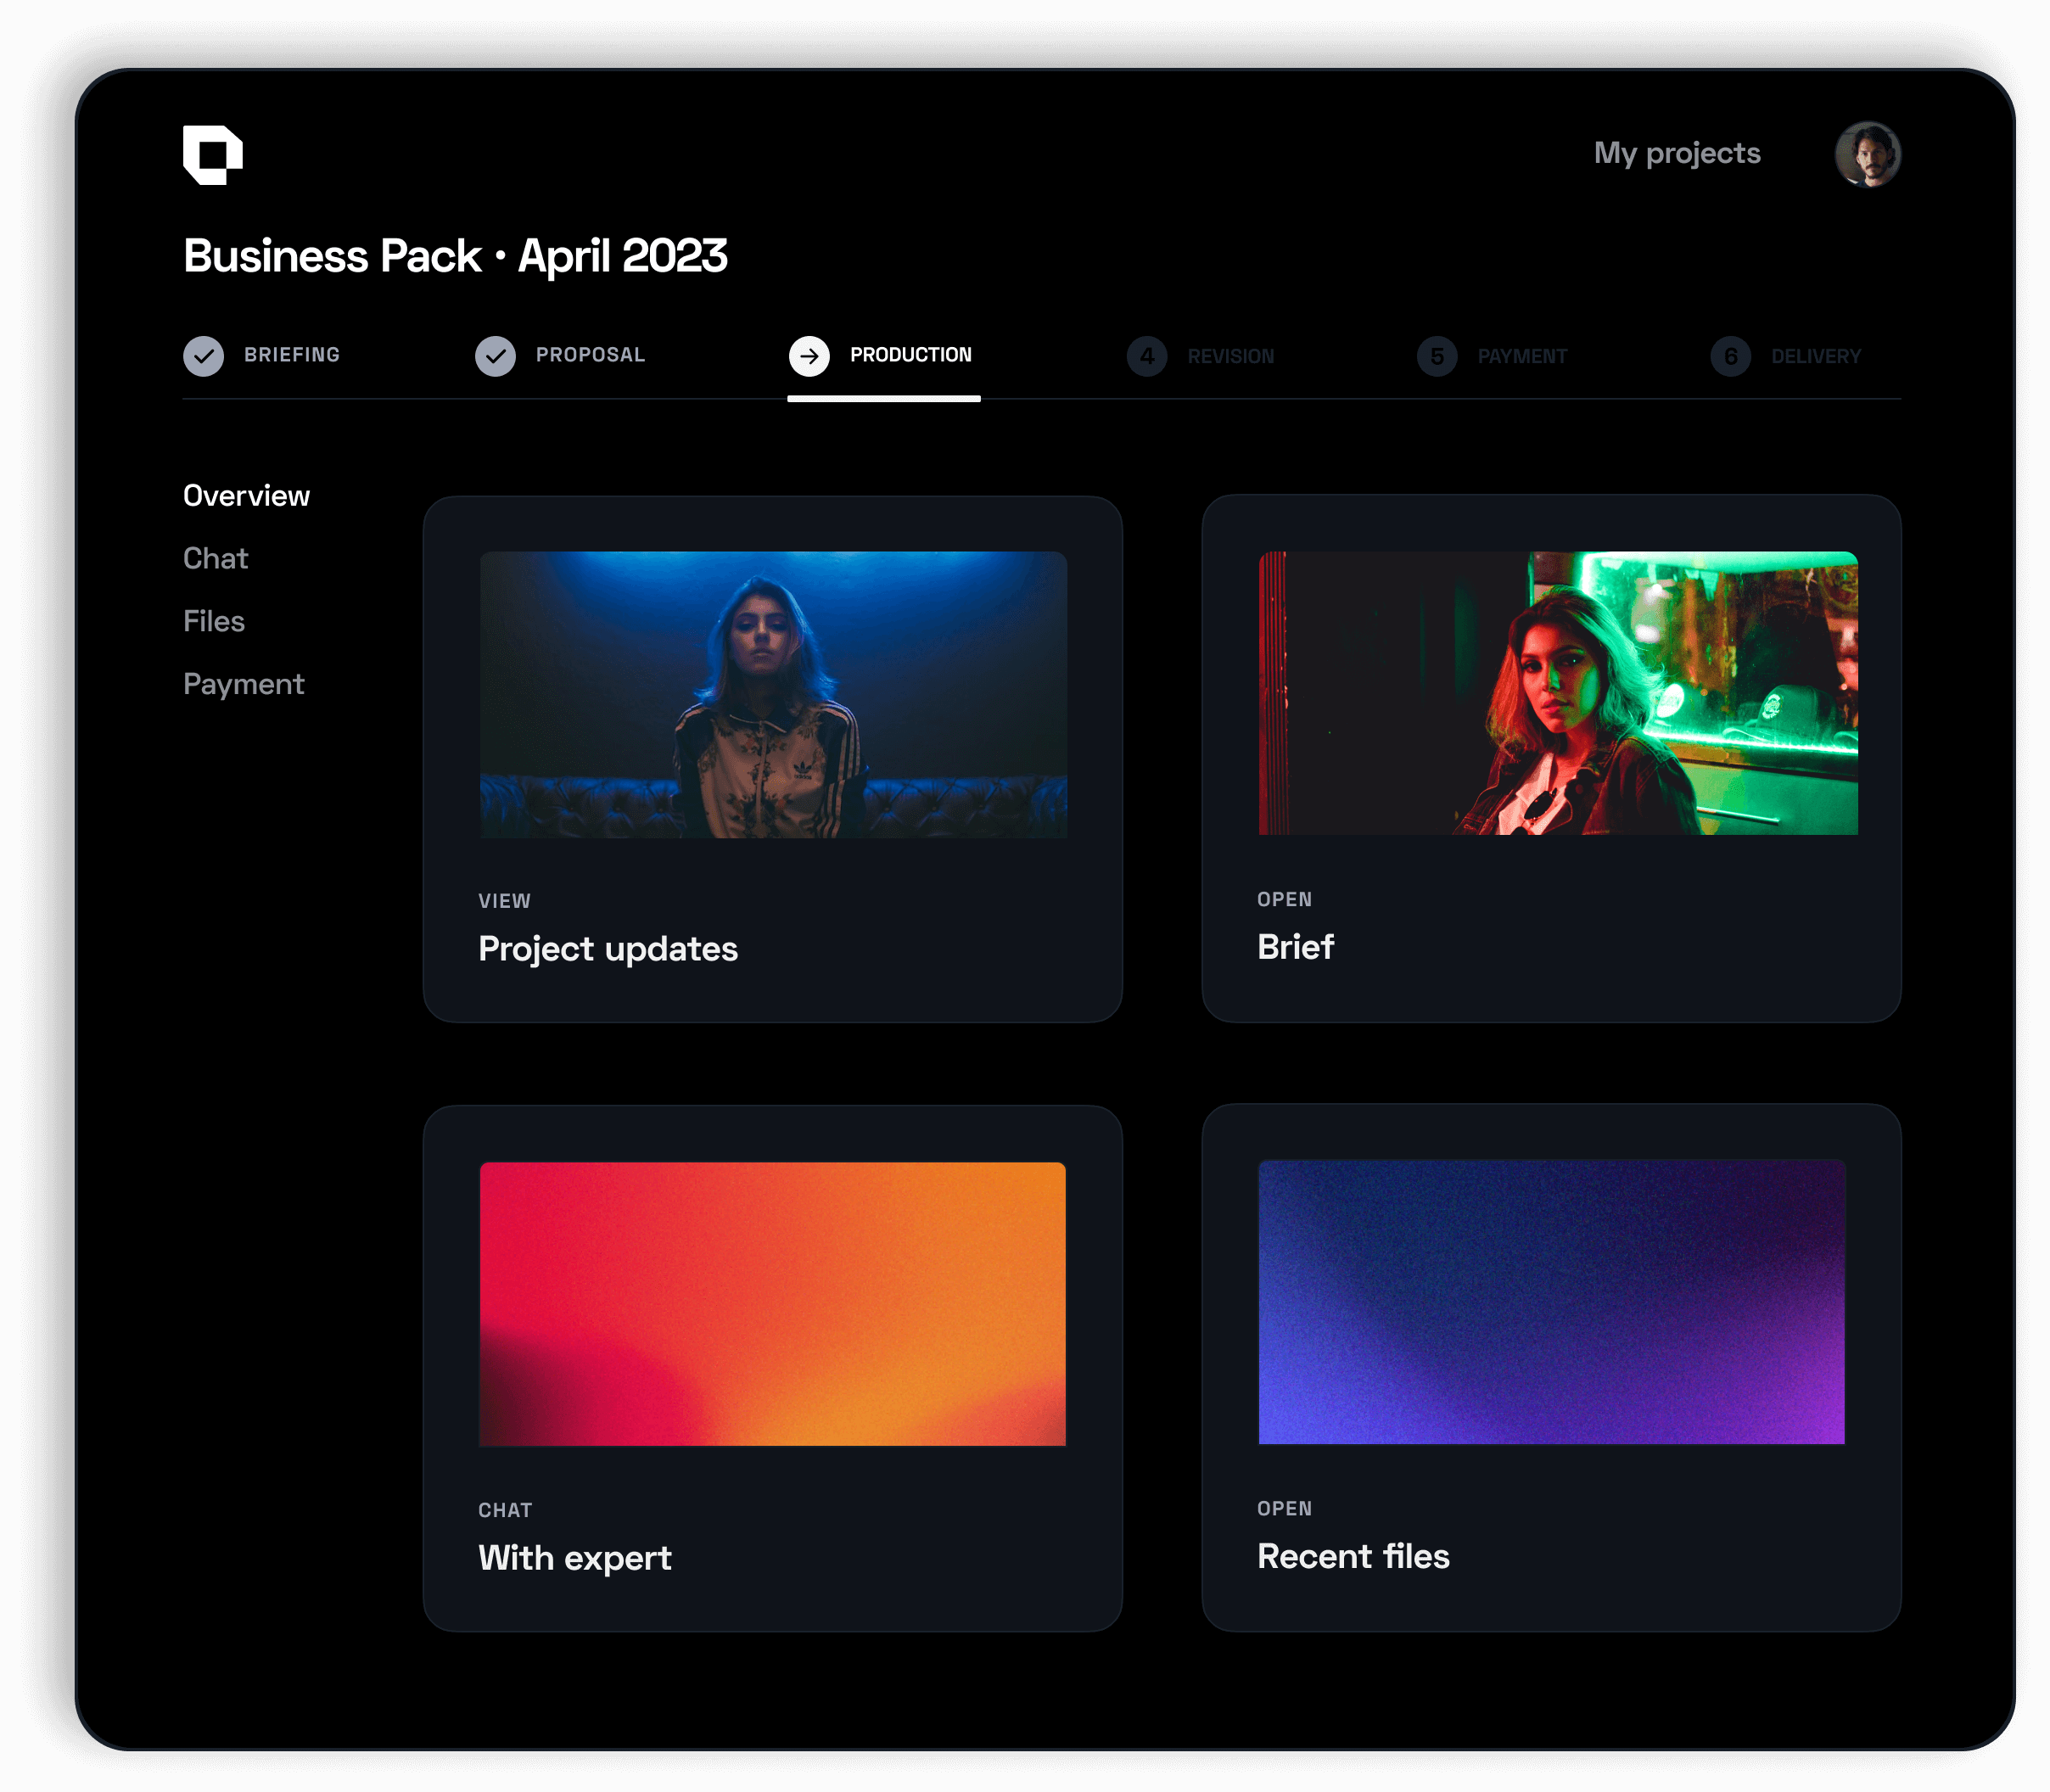Go to Chat in sidebar
This screenshot has height=1792, width=2050.
coord(215,558)
